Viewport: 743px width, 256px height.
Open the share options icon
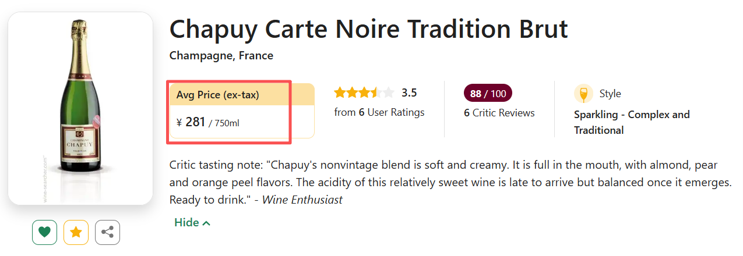tap(107, 233)
